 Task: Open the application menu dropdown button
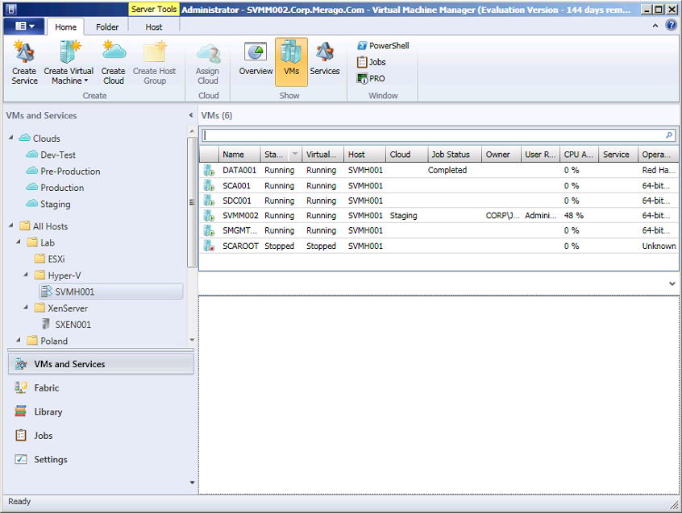[x=24, y=26]
